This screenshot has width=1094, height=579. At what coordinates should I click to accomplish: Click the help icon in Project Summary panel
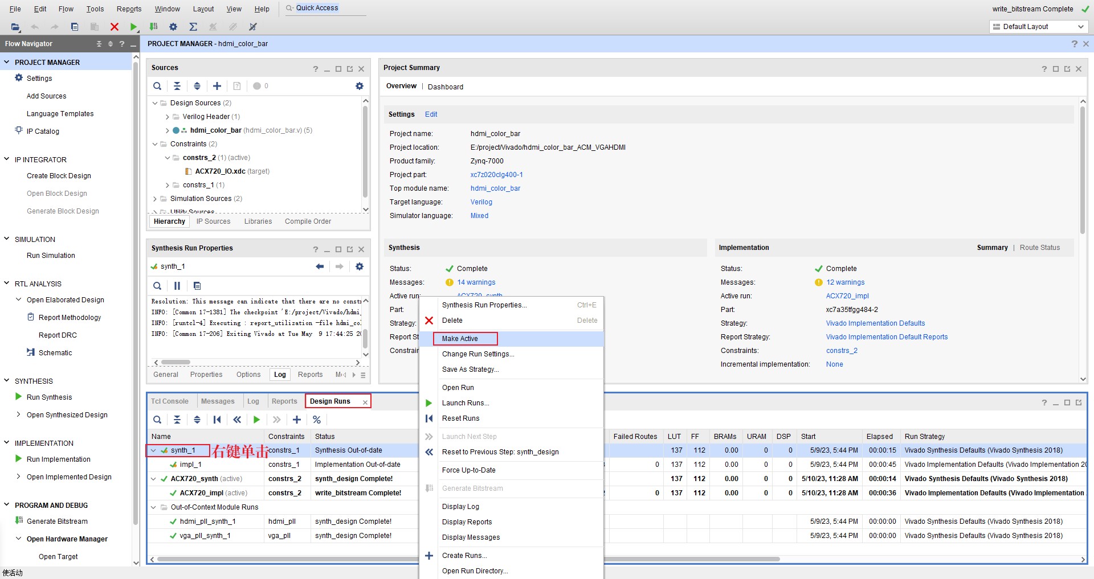tap(1044, 68)
